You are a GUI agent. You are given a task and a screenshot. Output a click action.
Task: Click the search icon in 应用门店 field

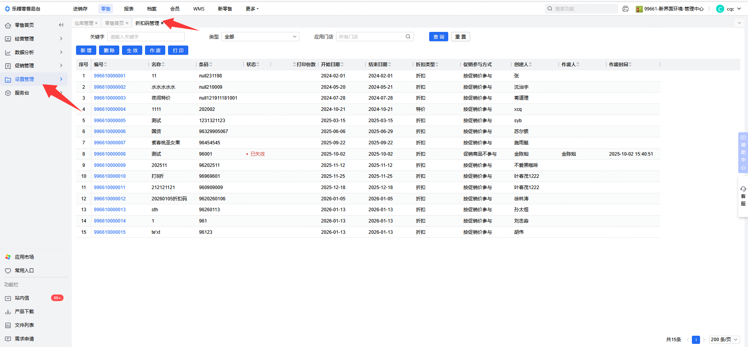click(408, 37)
